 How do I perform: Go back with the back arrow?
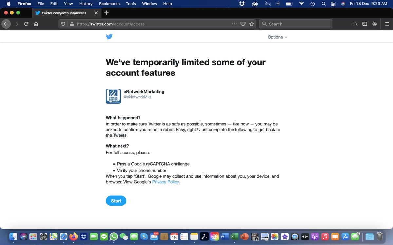point(6,24)
